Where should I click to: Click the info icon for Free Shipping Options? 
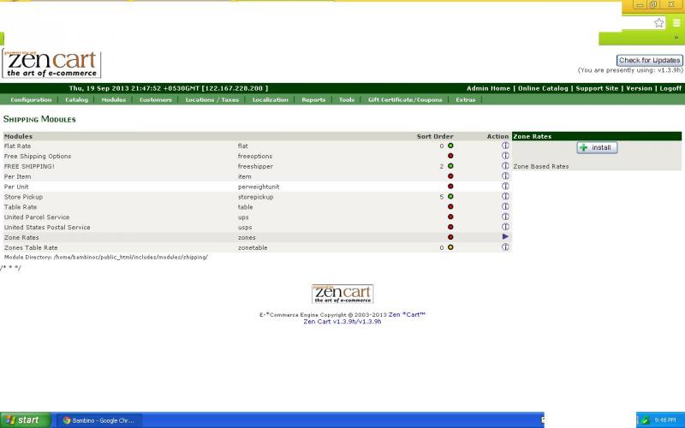[505, 156]
